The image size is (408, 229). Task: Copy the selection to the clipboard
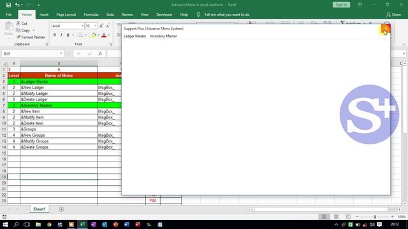click(x=23, y=31)
